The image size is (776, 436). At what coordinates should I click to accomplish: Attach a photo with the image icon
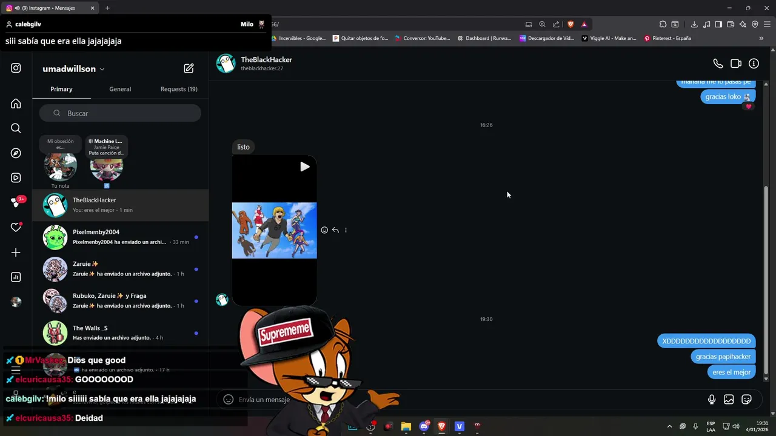[x=729, y=399]
